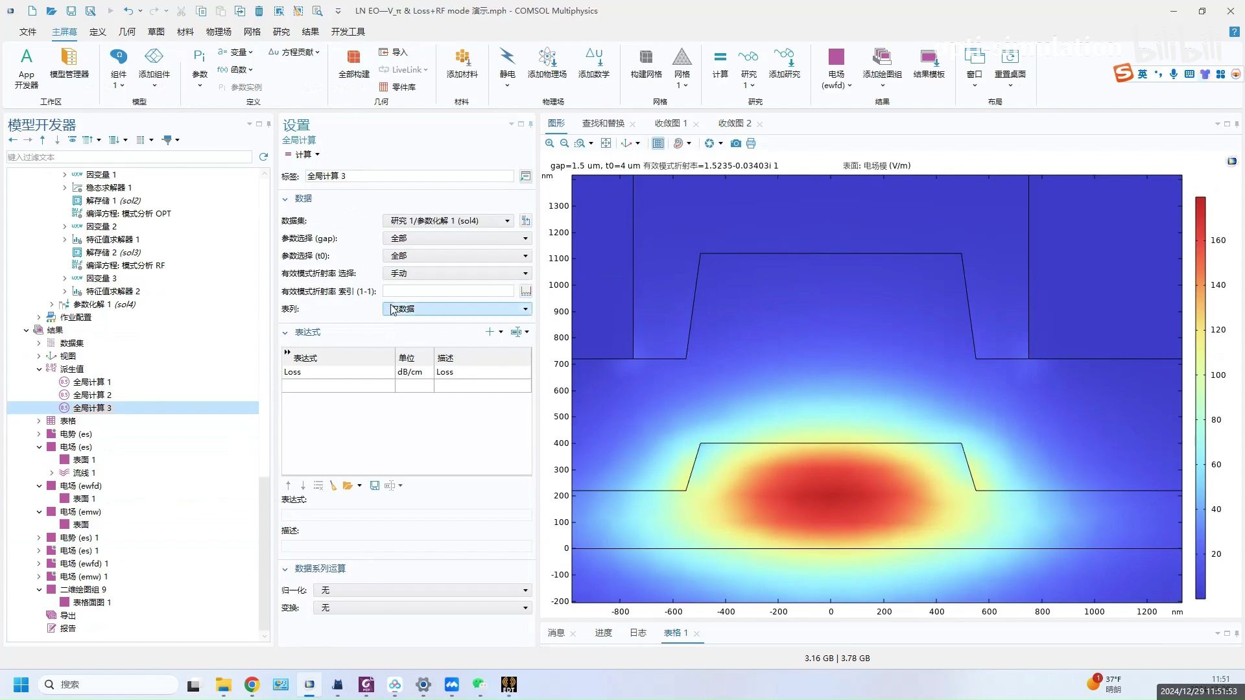Expand the Parametric Solutions 1 (sol4) node
Screen dimensions: 1245x700
coord(52,304)
